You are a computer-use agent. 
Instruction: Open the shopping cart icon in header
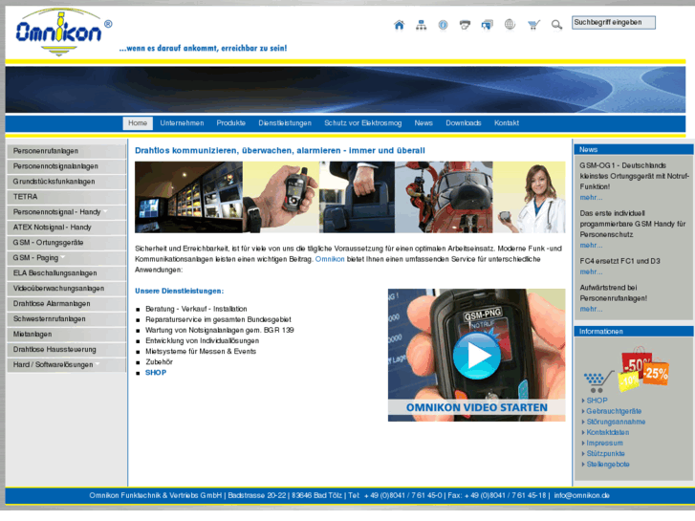point(533,25)
